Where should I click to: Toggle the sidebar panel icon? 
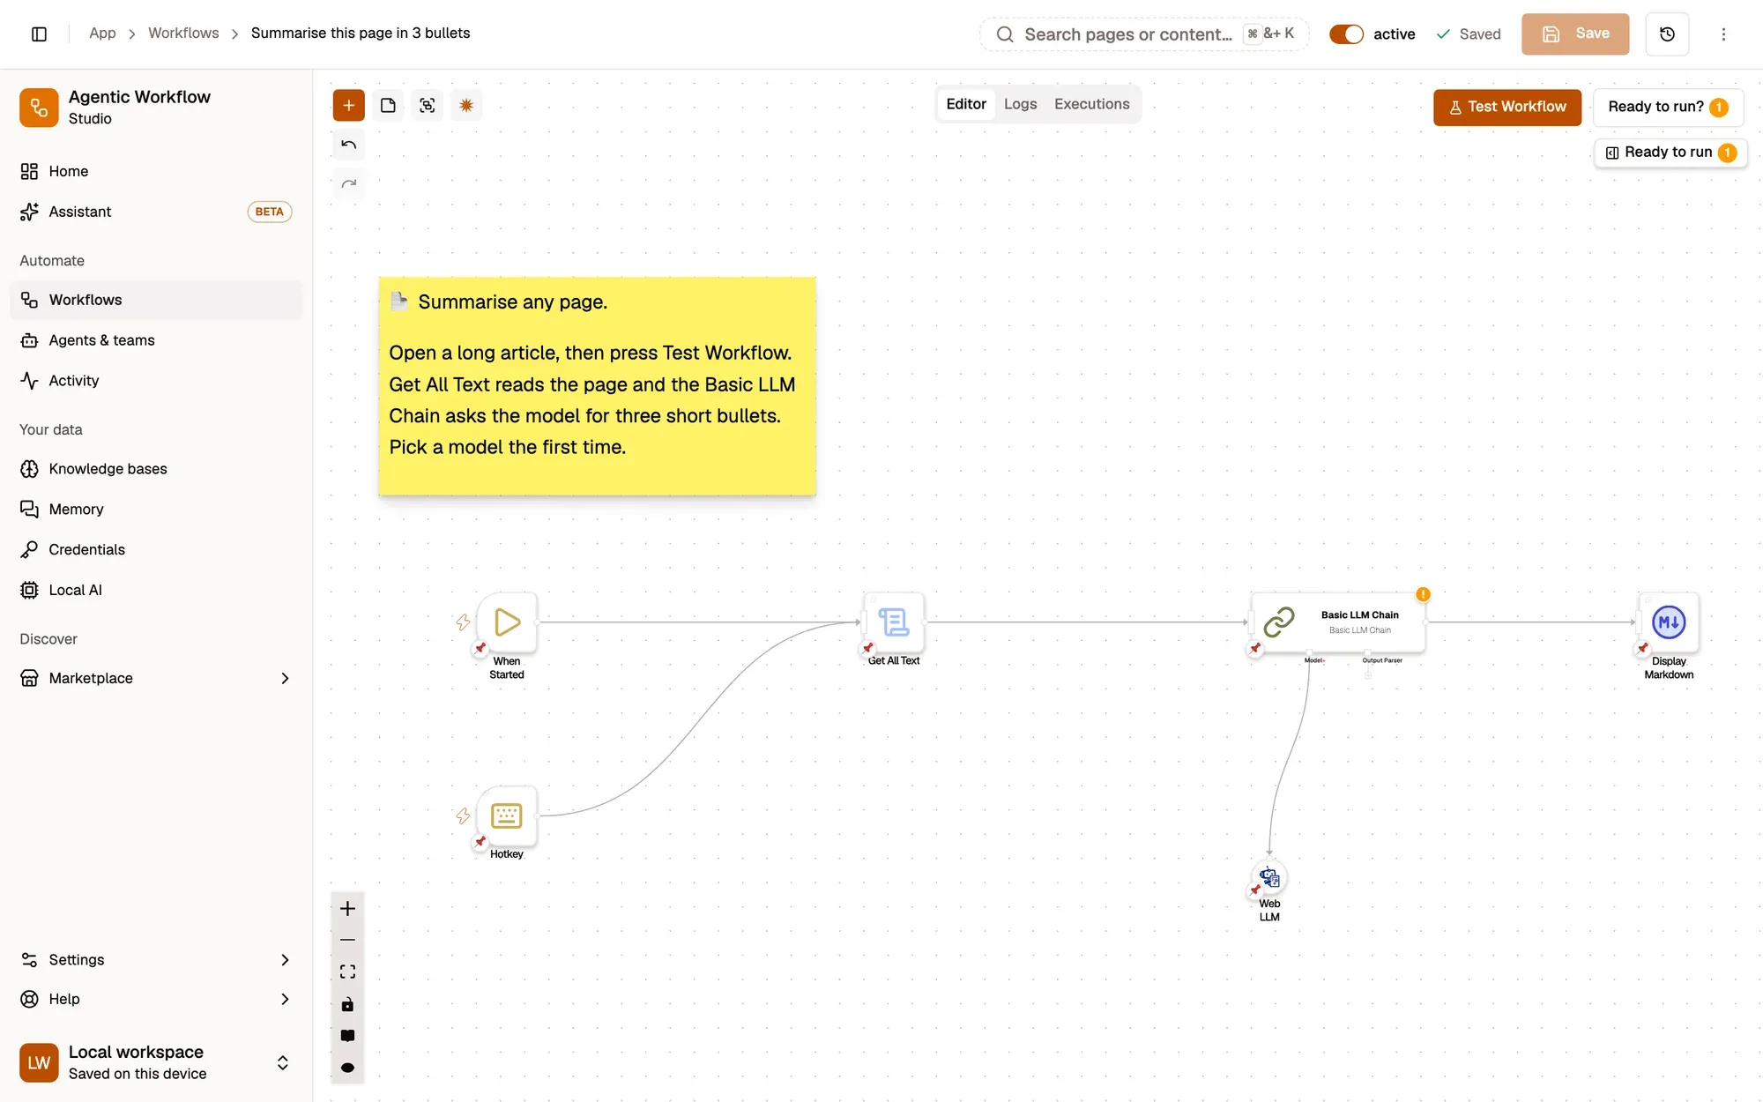coord(39,34)
